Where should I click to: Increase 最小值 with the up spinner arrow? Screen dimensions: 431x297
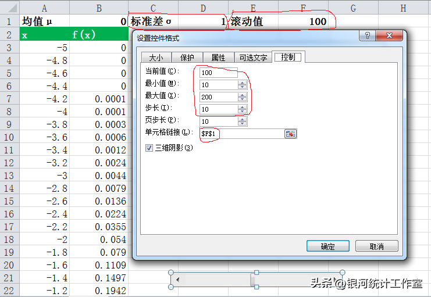coord(242,83)
